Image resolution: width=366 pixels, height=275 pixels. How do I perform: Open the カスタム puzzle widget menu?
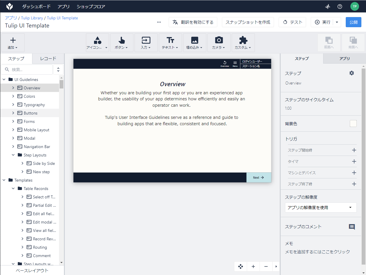243,43
